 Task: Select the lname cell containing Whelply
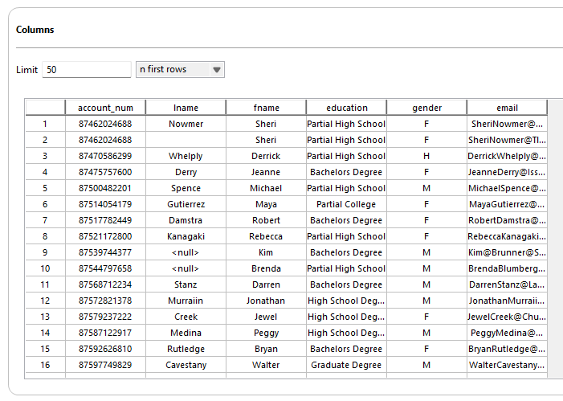(x=186, y=156)
